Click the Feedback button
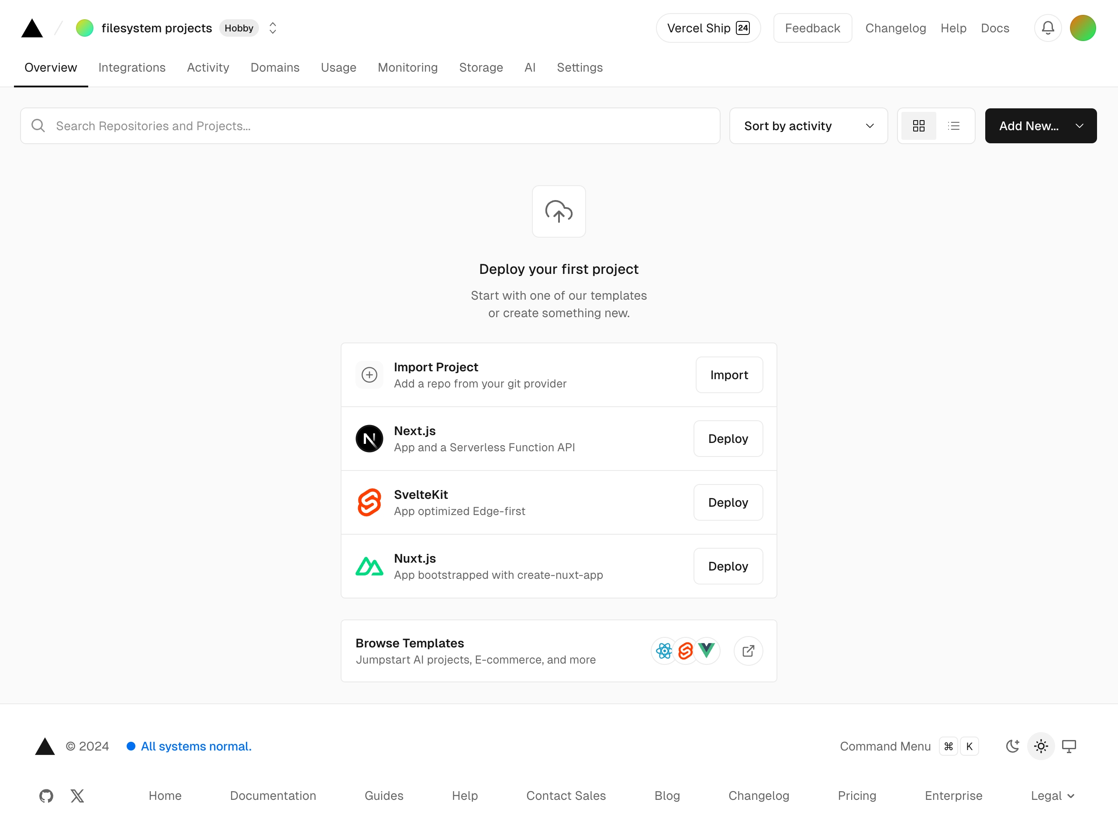This screenshot has height=837, width=1118. pos(812,28)
